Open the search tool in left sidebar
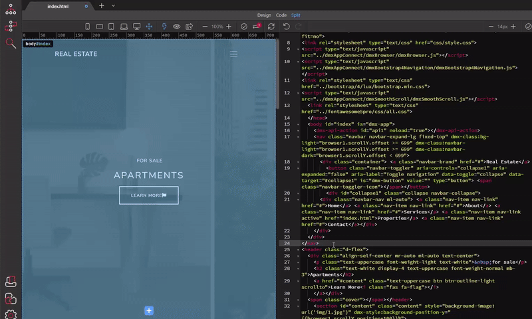The image size is (532, 319). point(11,43)
